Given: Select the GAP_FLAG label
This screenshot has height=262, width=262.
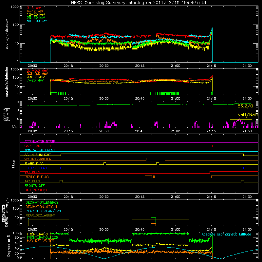Looking at the screenshot, I should pos(32,146).
